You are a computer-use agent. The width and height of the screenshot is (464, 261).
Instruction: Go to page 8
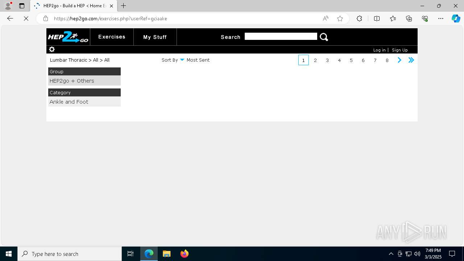387,60
